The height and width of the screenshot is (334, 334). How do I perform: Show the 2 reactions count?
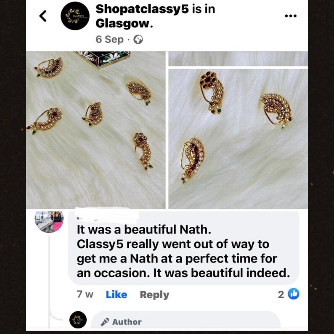tap(281, 294)
